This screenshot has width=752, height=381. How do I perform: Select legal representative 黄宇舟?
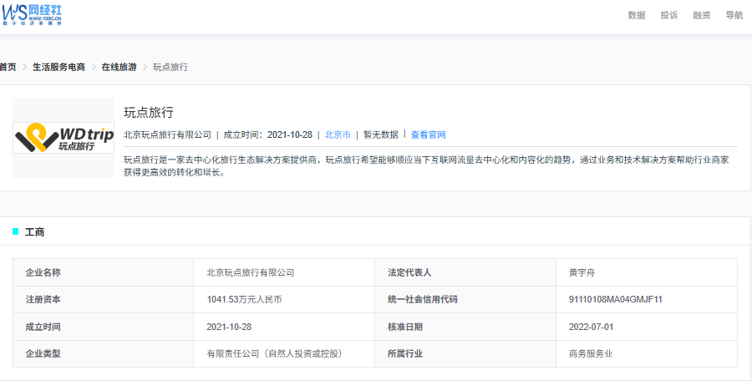[x=582, y=272]
